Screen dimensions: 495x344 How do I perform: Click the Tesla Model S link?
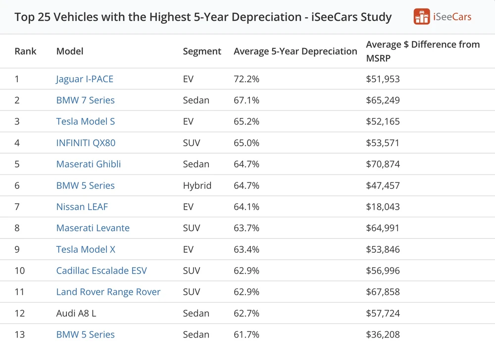coord(86,121)
